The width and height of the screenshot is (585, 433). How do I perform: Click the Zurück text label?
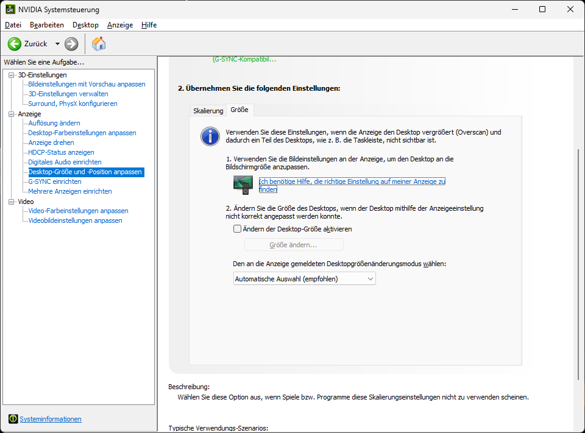pyautogui.click(x=36, y=44)
